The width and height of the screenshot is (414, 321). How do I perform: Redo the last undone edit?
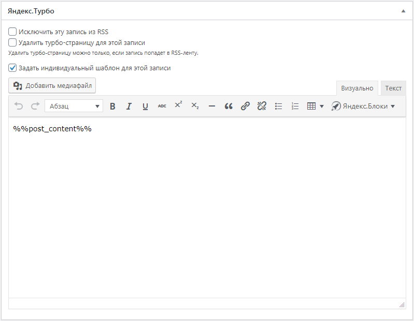coord(35,106)
